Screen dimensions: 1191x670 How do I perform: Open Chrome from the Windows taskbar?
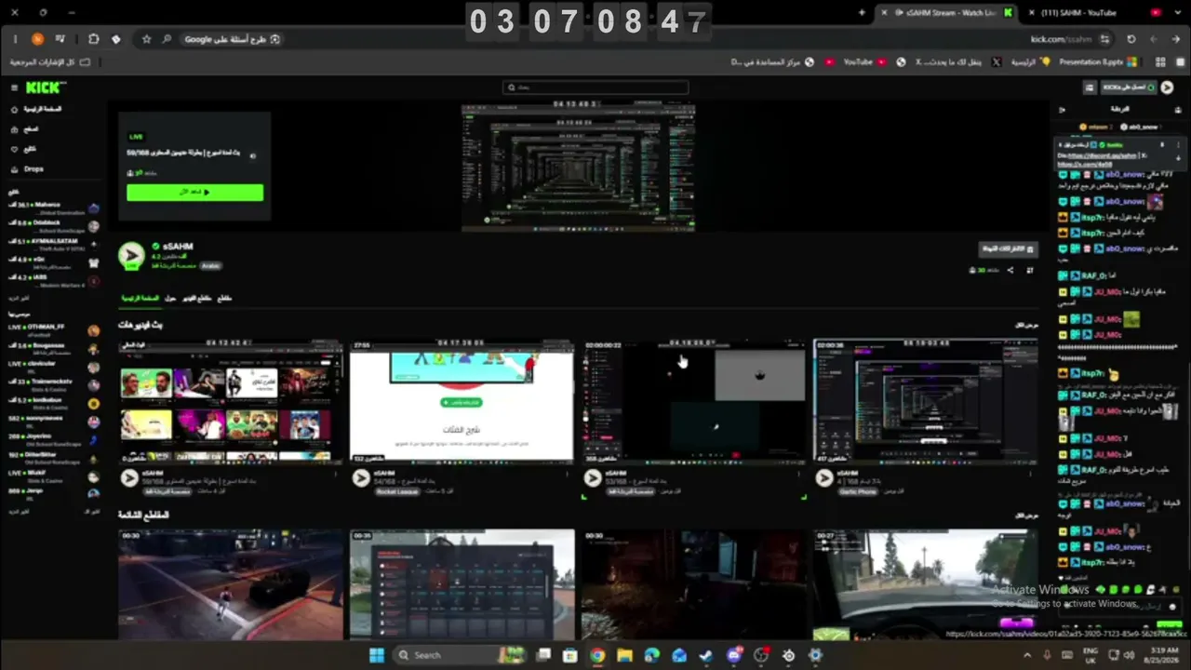coord(597,655)
